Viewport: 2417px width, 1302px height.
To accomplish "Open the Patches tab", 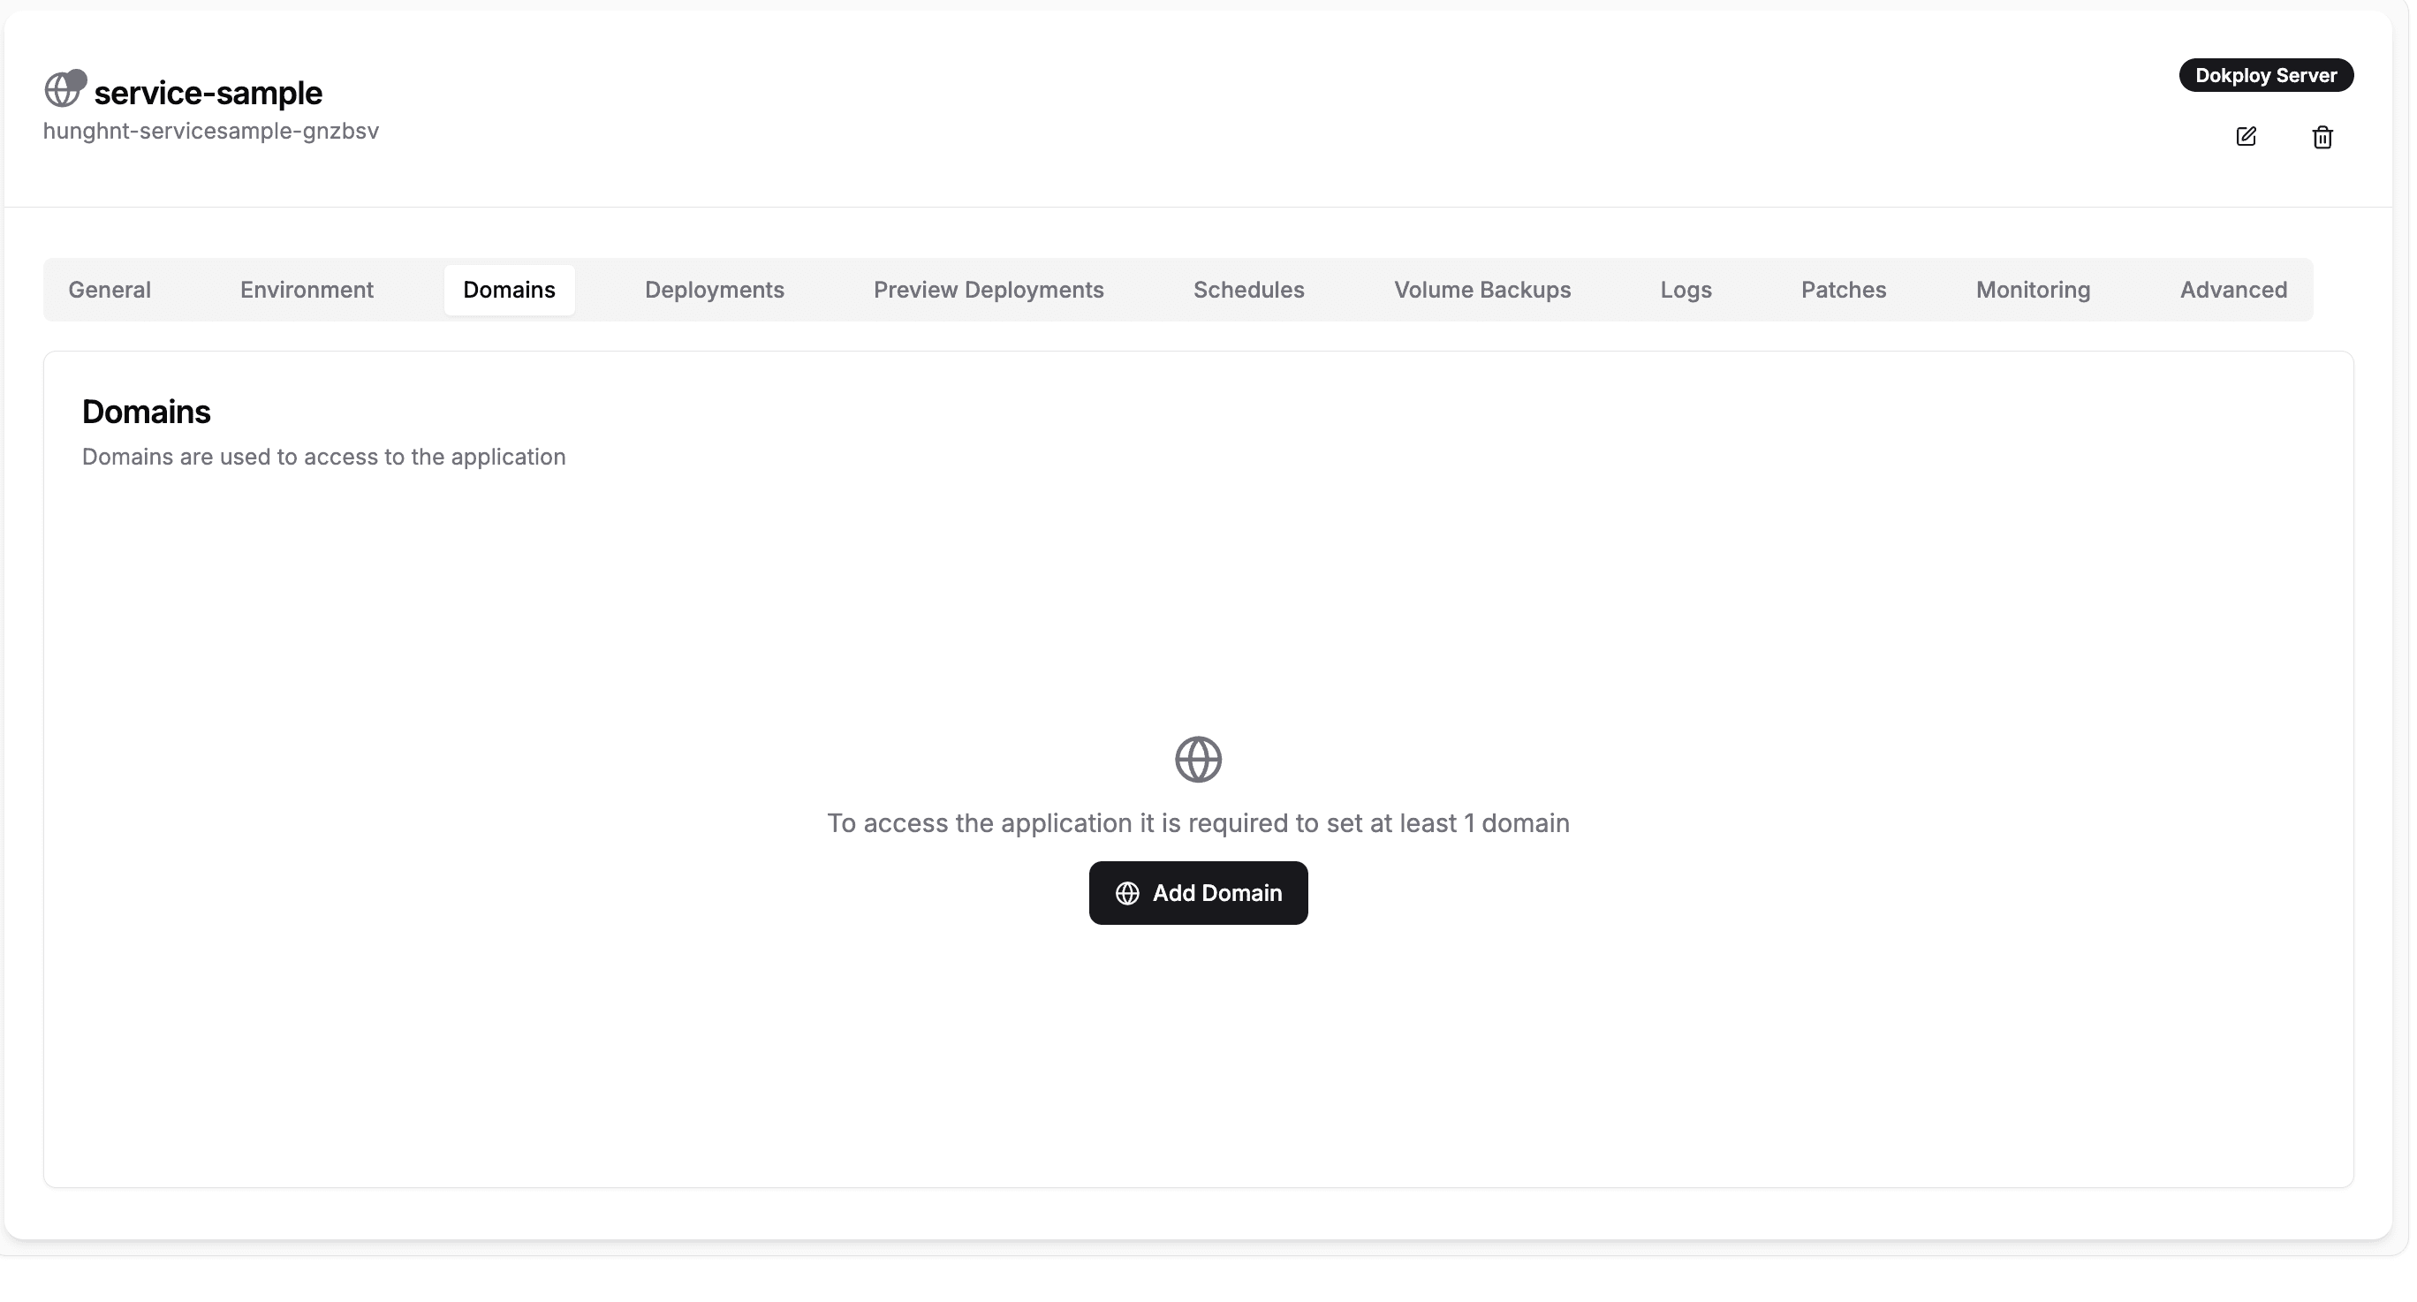I will [1844, 290].
